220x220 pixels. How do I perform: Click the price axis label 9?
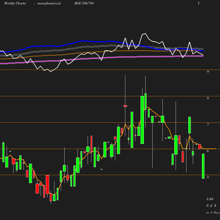coord(208,72)
